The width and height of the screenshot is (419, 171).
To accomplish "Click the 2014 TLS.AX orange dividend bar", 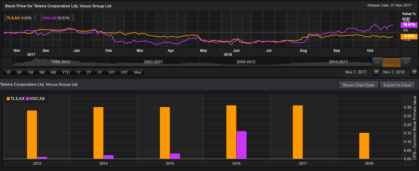I will pyautogui.click(x=98, y=133).
